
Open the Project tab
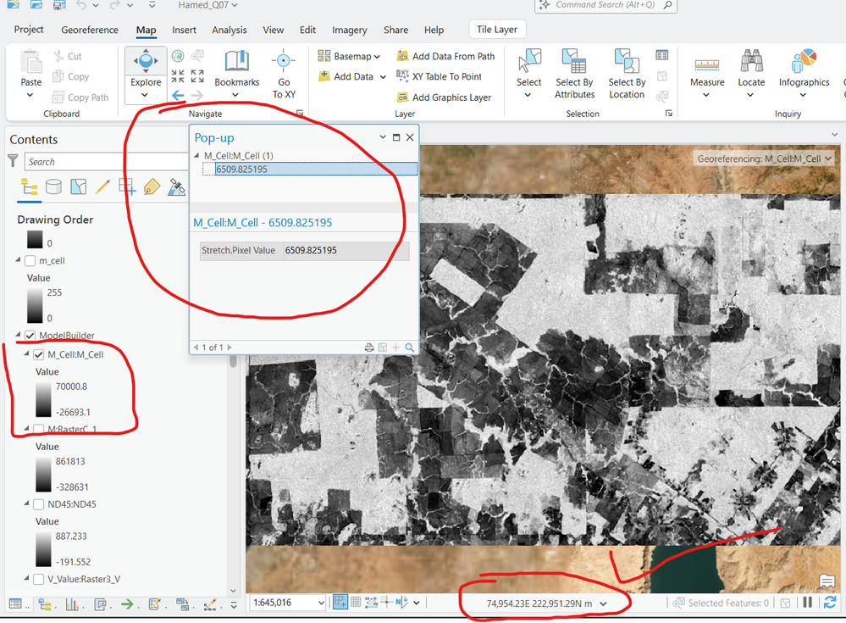(x=29, y=30)
